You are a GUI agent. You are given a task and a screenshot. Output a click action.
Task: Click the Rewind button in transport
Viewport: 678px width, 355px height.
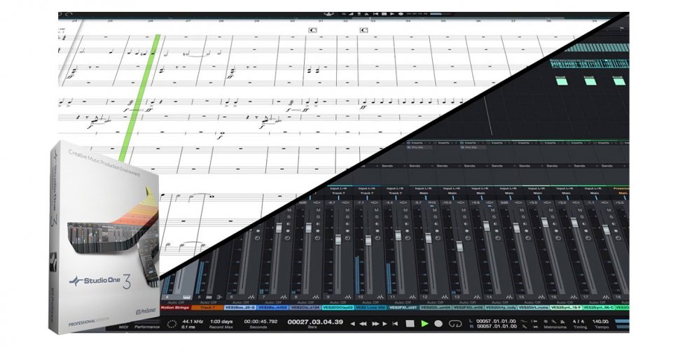point(364,323)
